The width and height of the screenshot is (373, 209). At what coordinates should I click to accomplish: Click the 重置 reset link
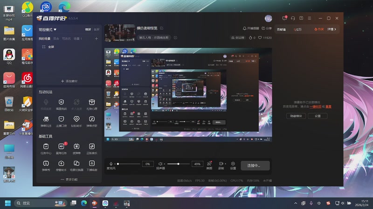pyautogui.click(x=328, y=107)
